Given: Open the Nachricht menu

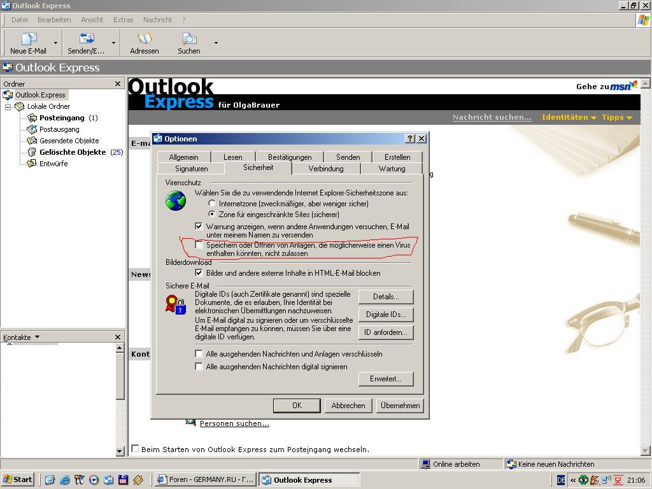Looking at the screenshot, I should pyautogui.click(x=158, y=20).
